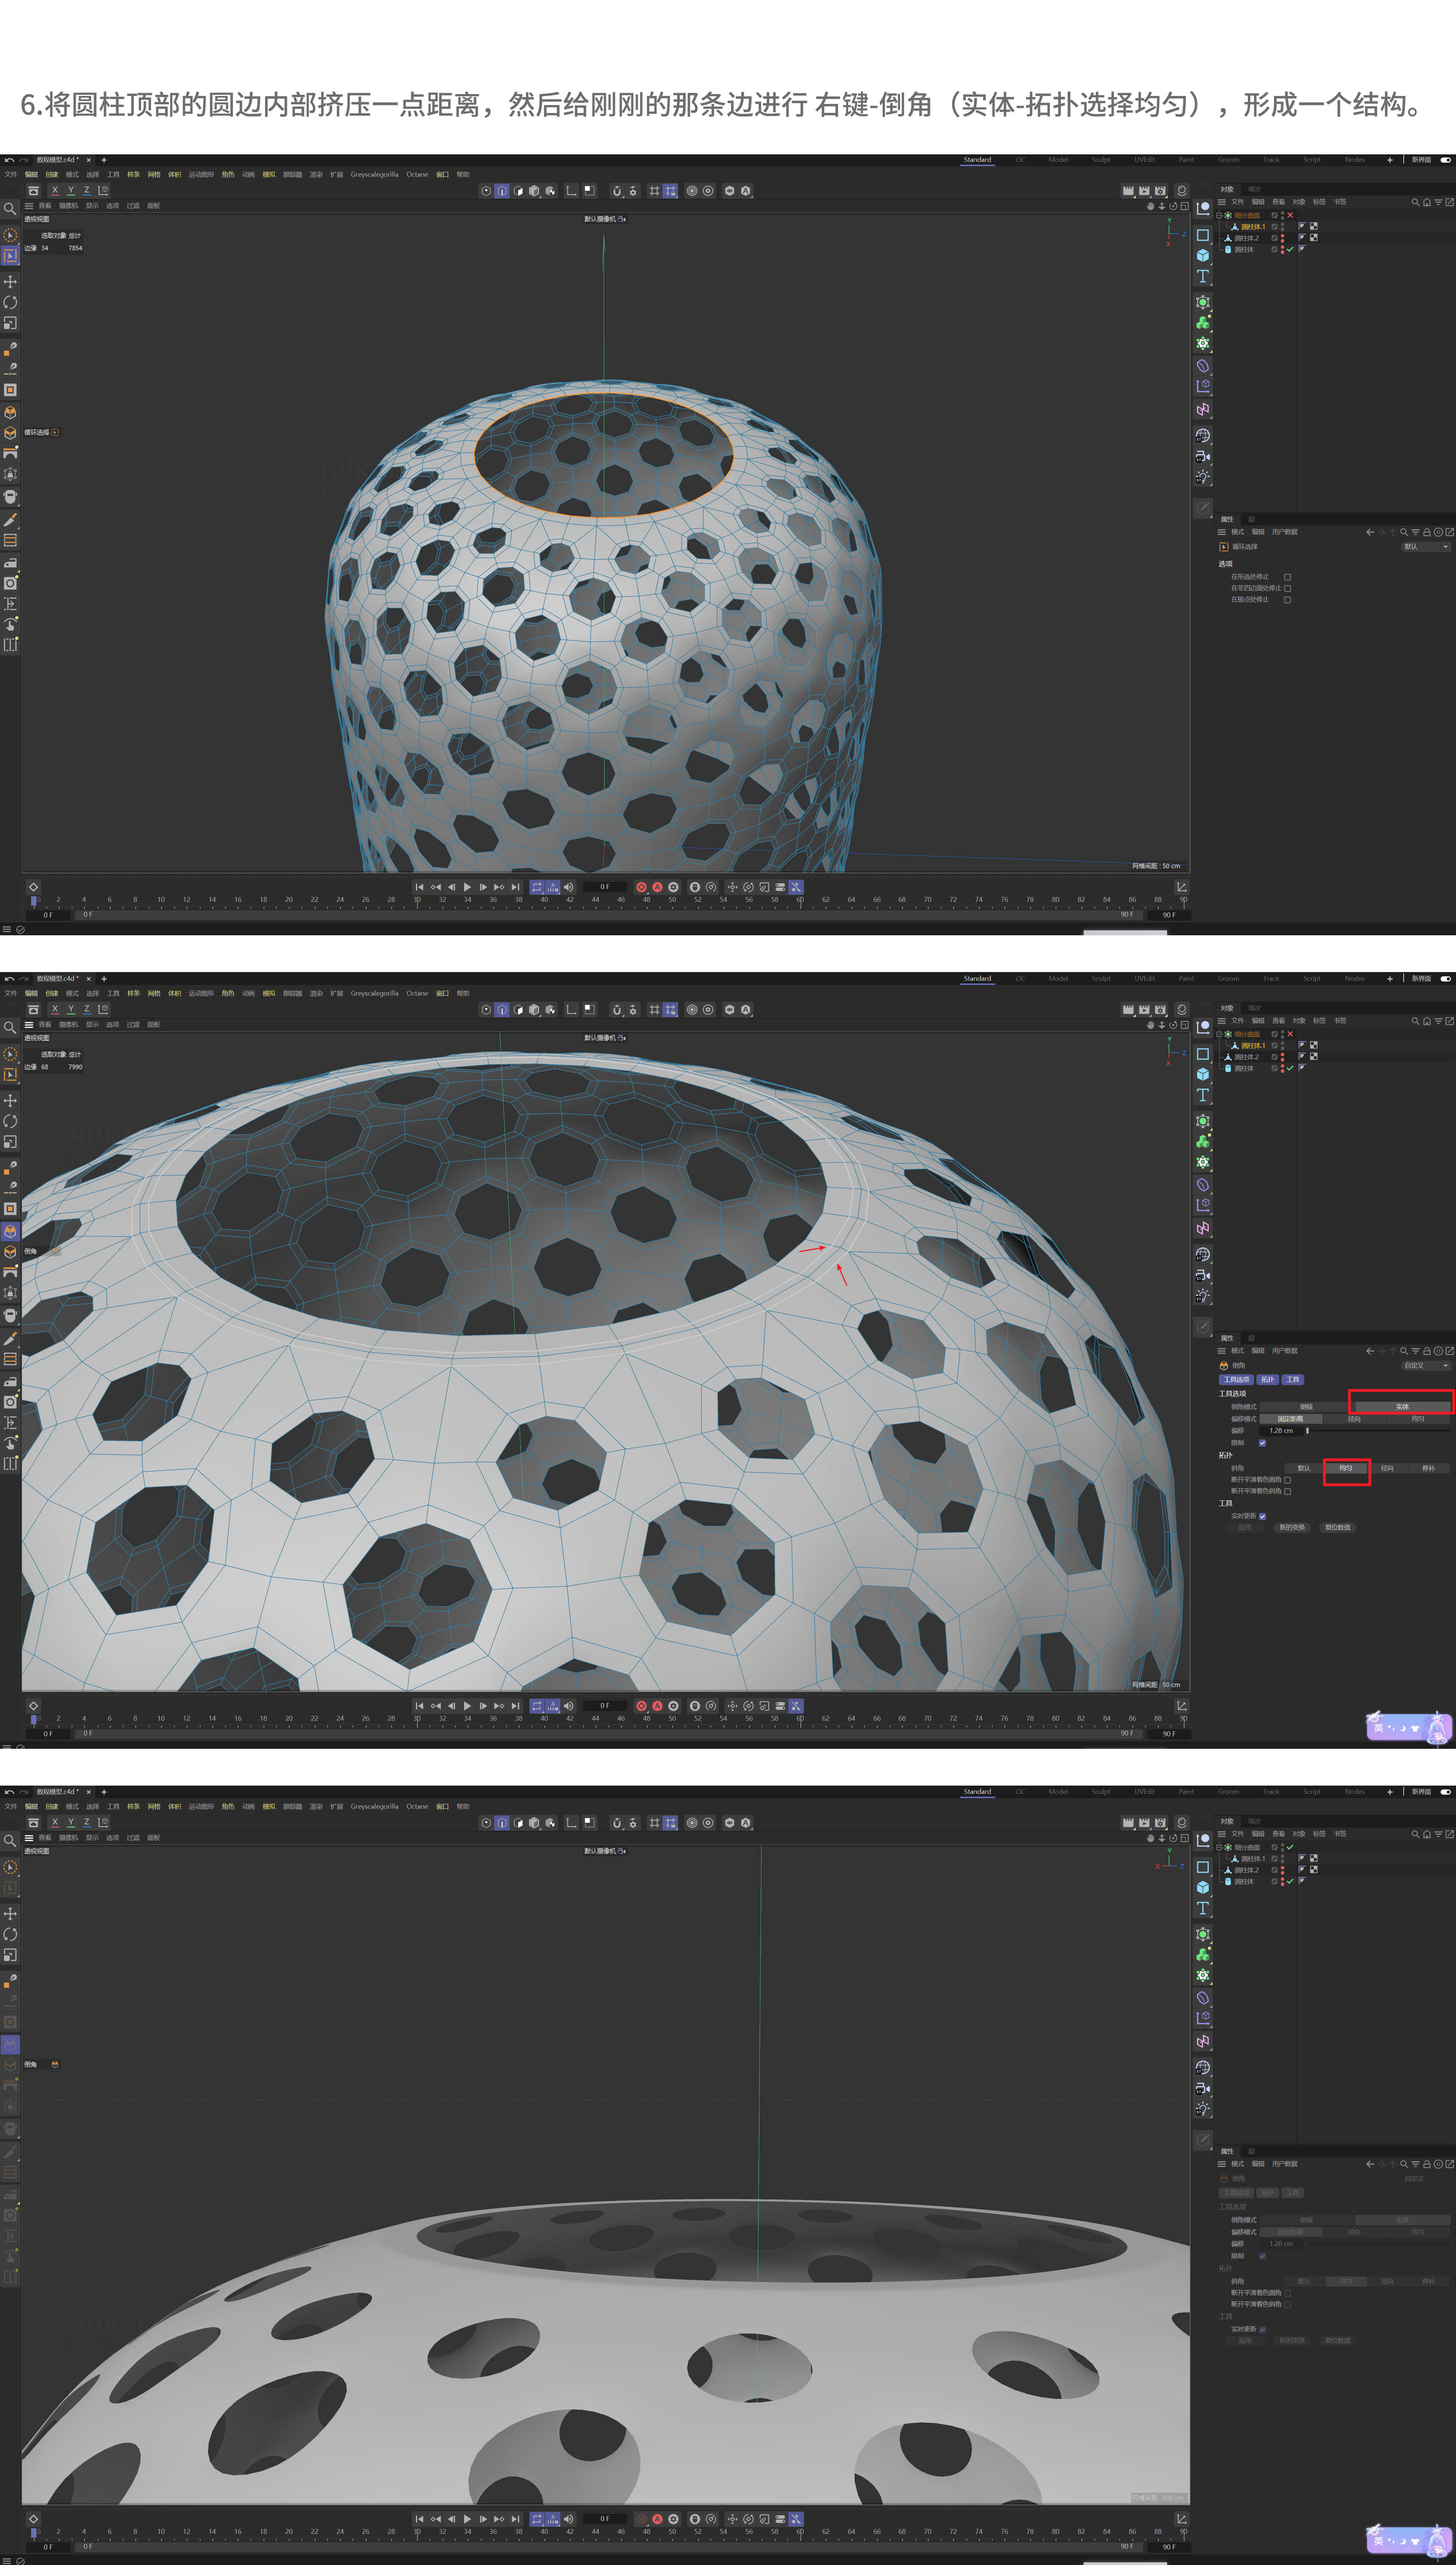Open the 自定义 preset dropdown in the active 倒角 panel
Screen dimensions: 1456x2565
(x=1426, y=1366)
